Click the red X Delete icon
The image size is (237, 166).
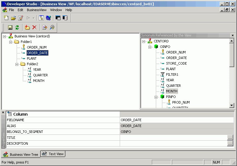pos(34,27)
